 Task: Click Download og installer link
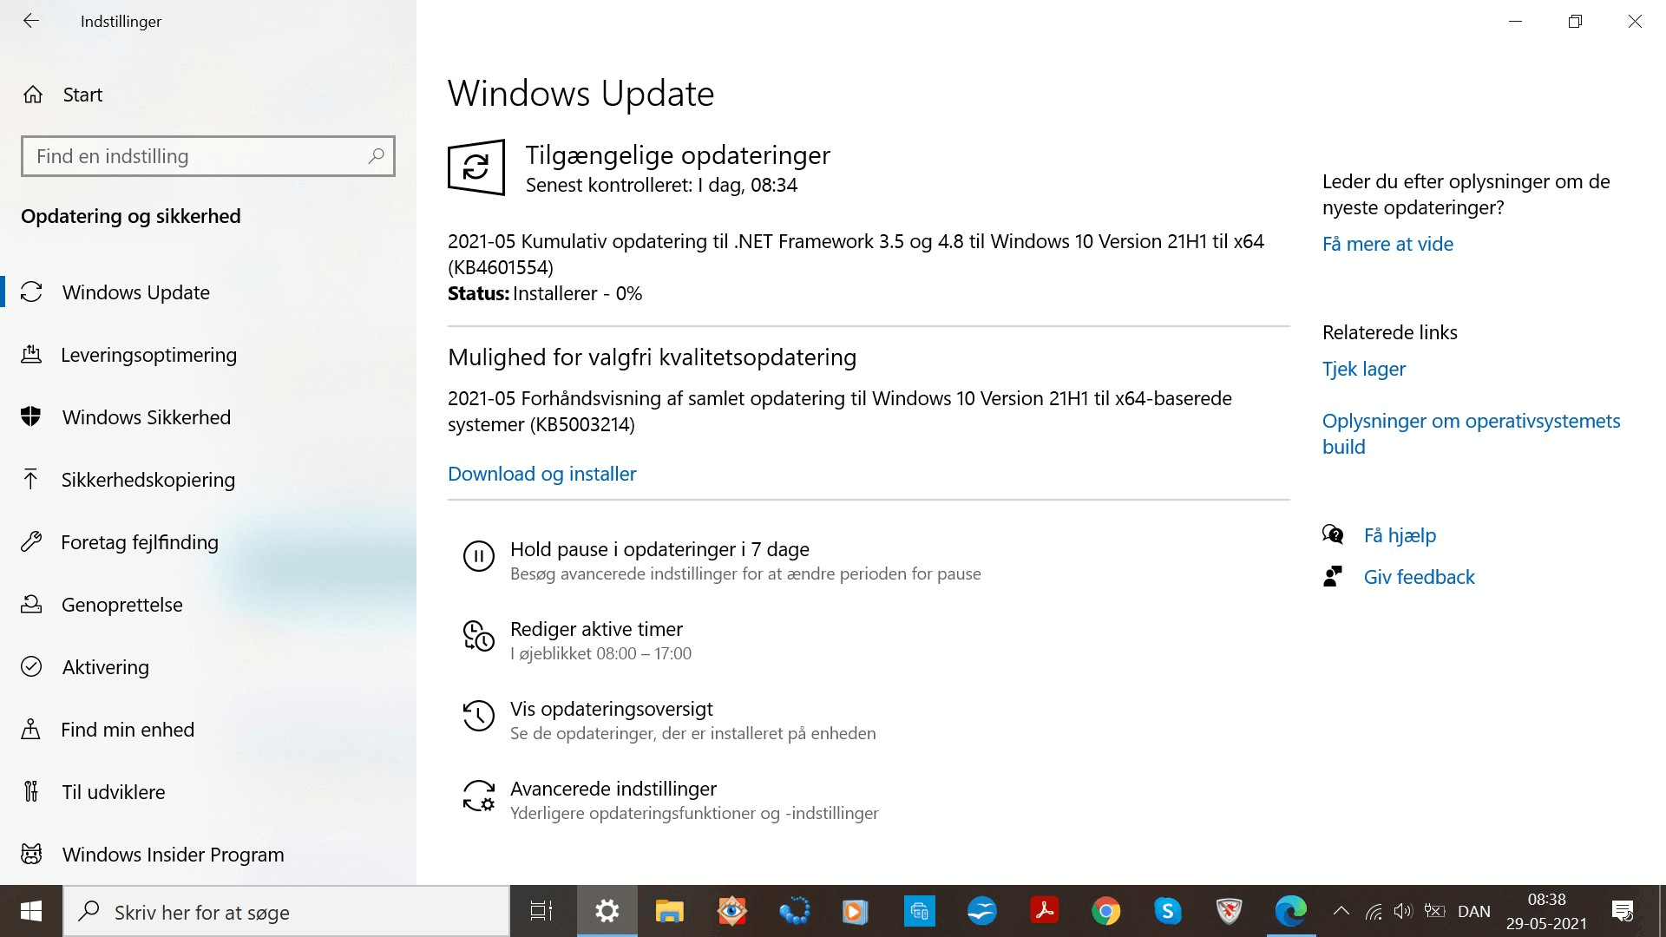coord(541,474)
